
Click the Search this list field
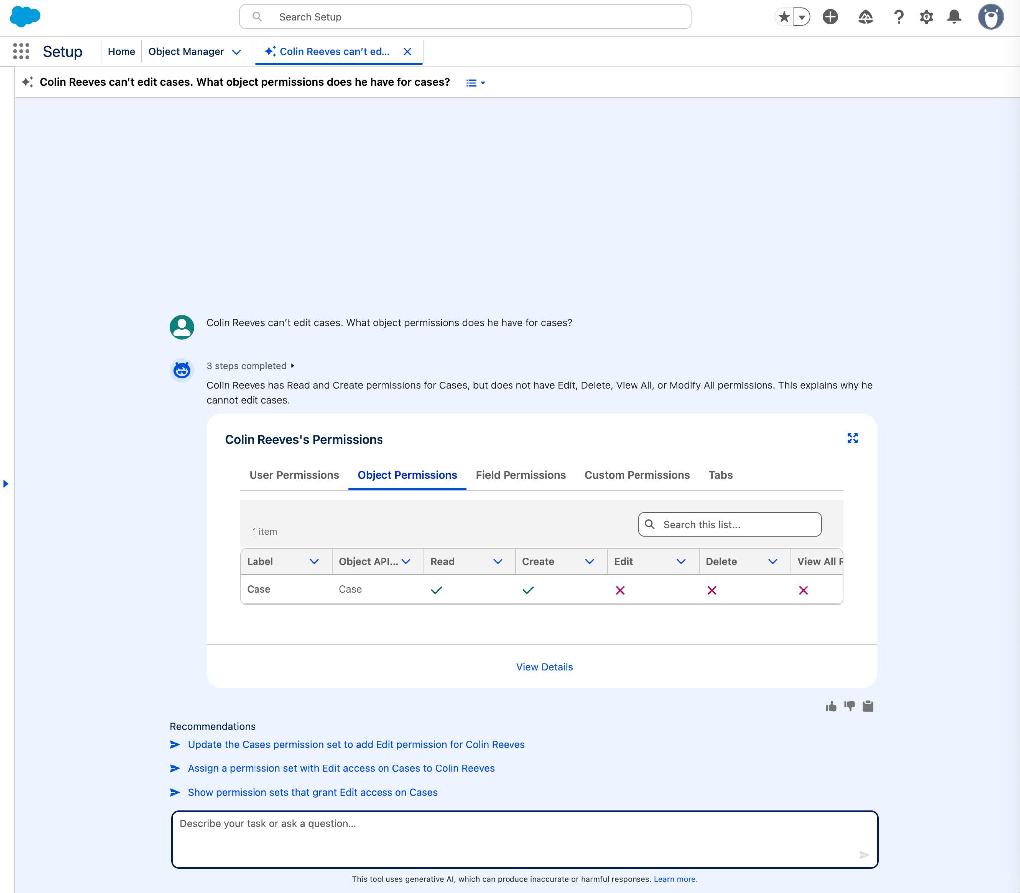coord(730,525)
